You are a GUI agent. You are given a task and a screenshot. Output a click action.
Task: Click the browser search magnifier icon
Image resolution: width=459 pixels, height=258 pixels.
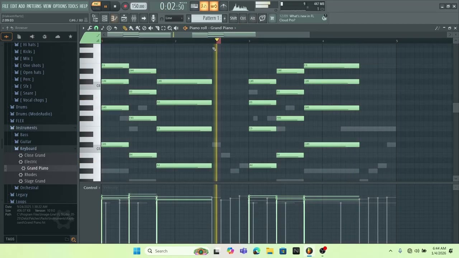click(73, 239)
